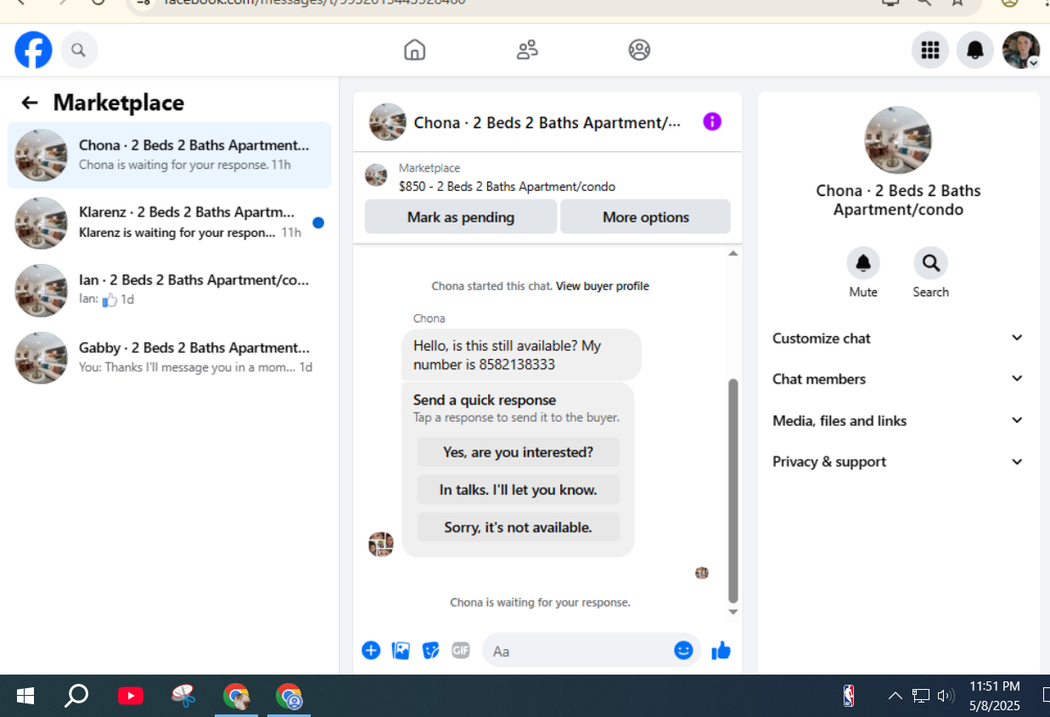This screenshot has width=1050, height=717.
Task: Open Windows Start menu
Action: tap(25, 697)
